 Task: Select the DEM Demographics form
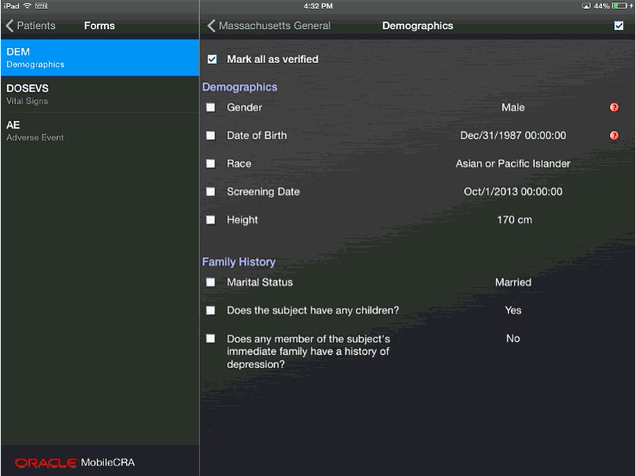pos(100,58)
